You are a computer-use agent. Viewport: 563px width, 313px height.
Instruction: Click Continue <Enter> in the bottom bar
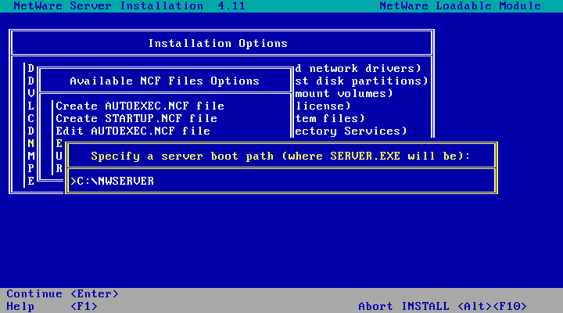point(63,293)
